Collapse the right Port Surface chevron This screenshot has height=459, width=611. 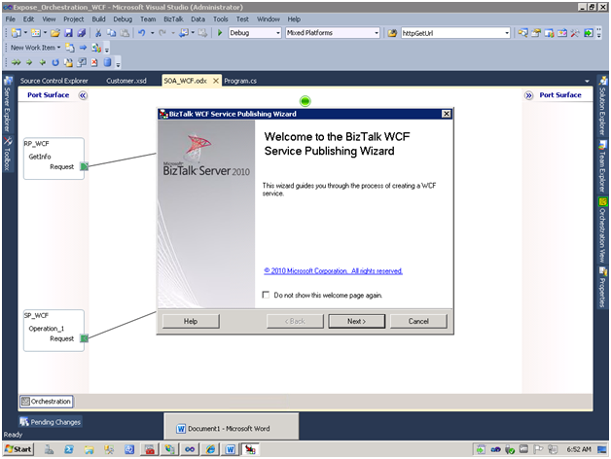tap(528, 95)
